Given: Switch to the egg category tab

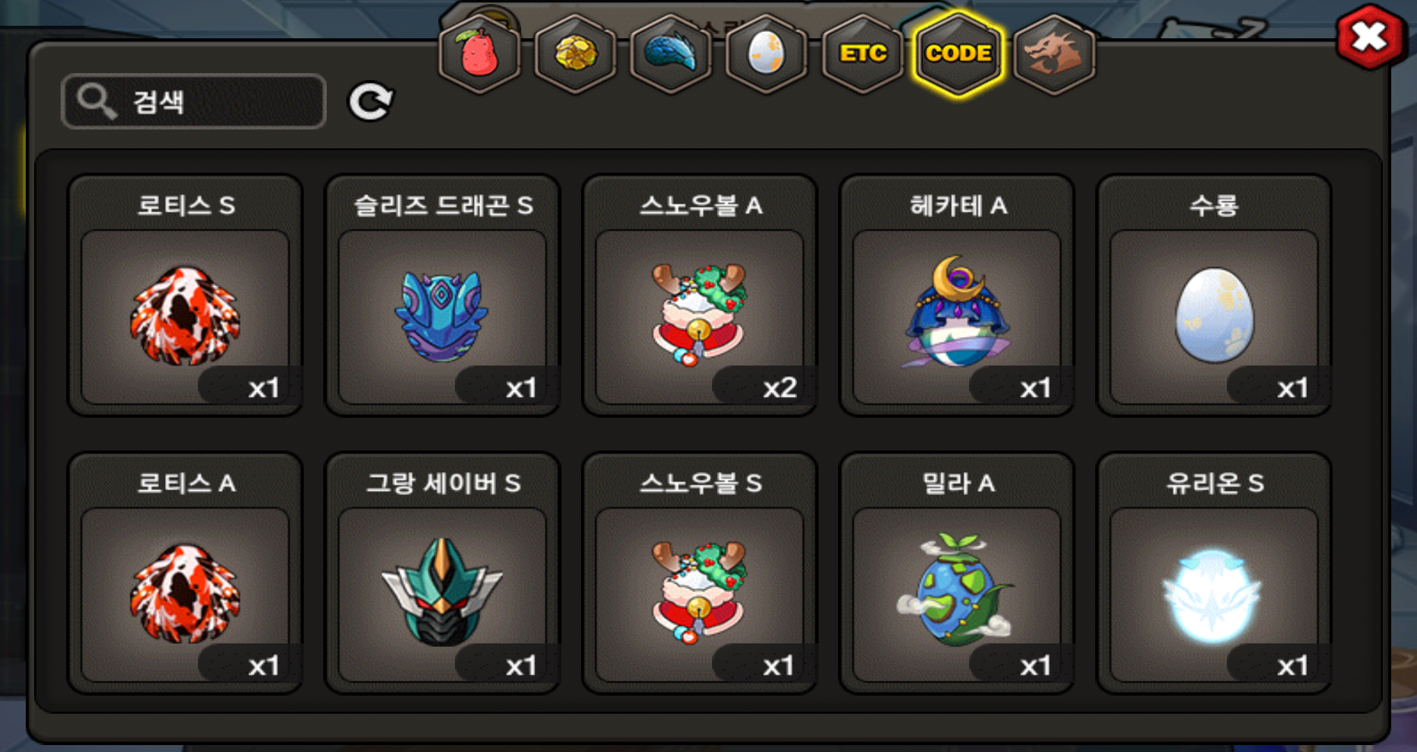Looking at the screenshot, I should click(x=766, y=54).
